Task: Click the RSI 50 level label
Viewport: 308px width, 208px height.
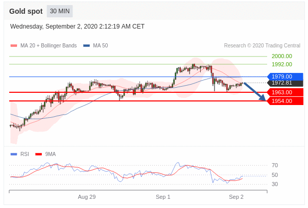Action: [x=275, y=175]
